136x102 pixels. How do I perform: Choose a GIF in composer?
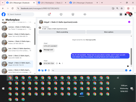pos(49,70)
